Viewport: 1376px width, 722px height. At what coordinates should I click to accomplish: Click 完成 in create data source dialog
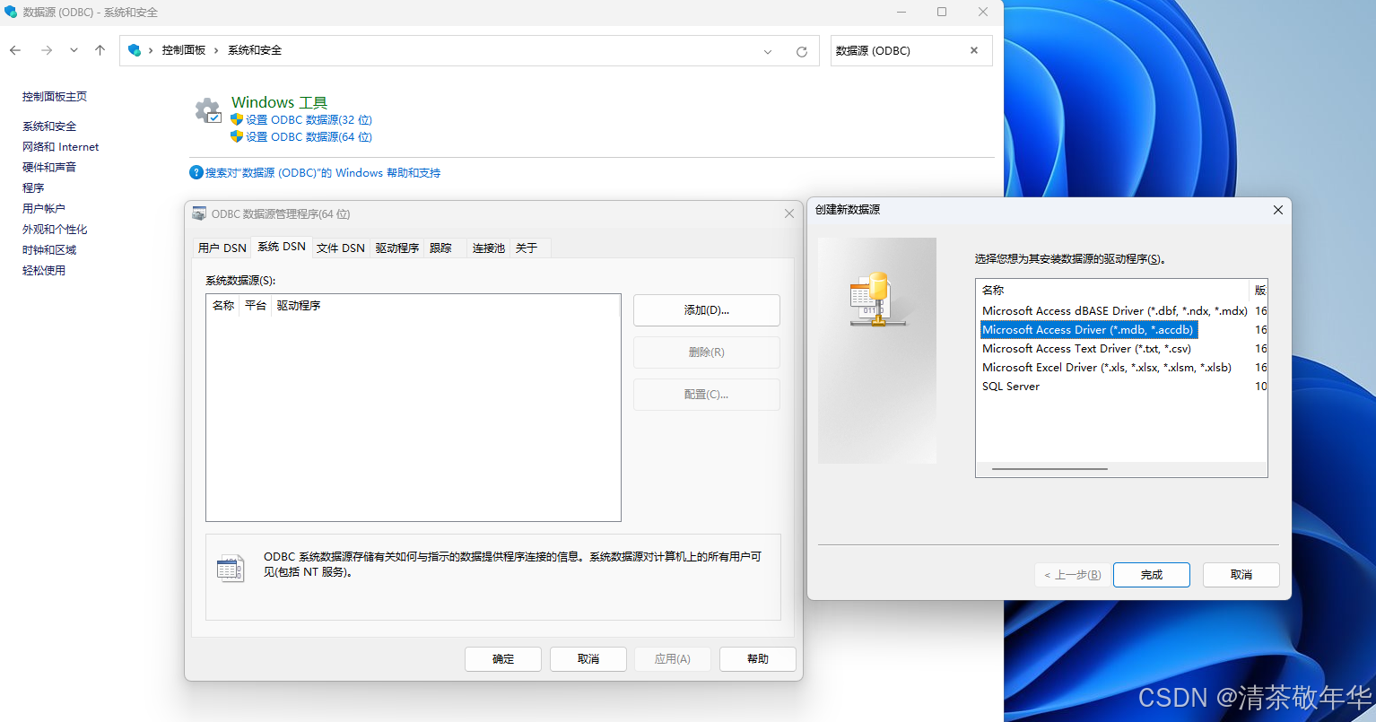click(x=1152, y=575)
